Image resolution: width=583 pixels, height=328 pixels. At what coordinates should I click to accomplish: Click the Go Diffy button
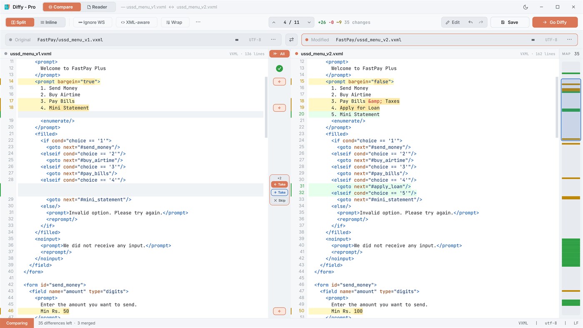(x=555, y=22)
